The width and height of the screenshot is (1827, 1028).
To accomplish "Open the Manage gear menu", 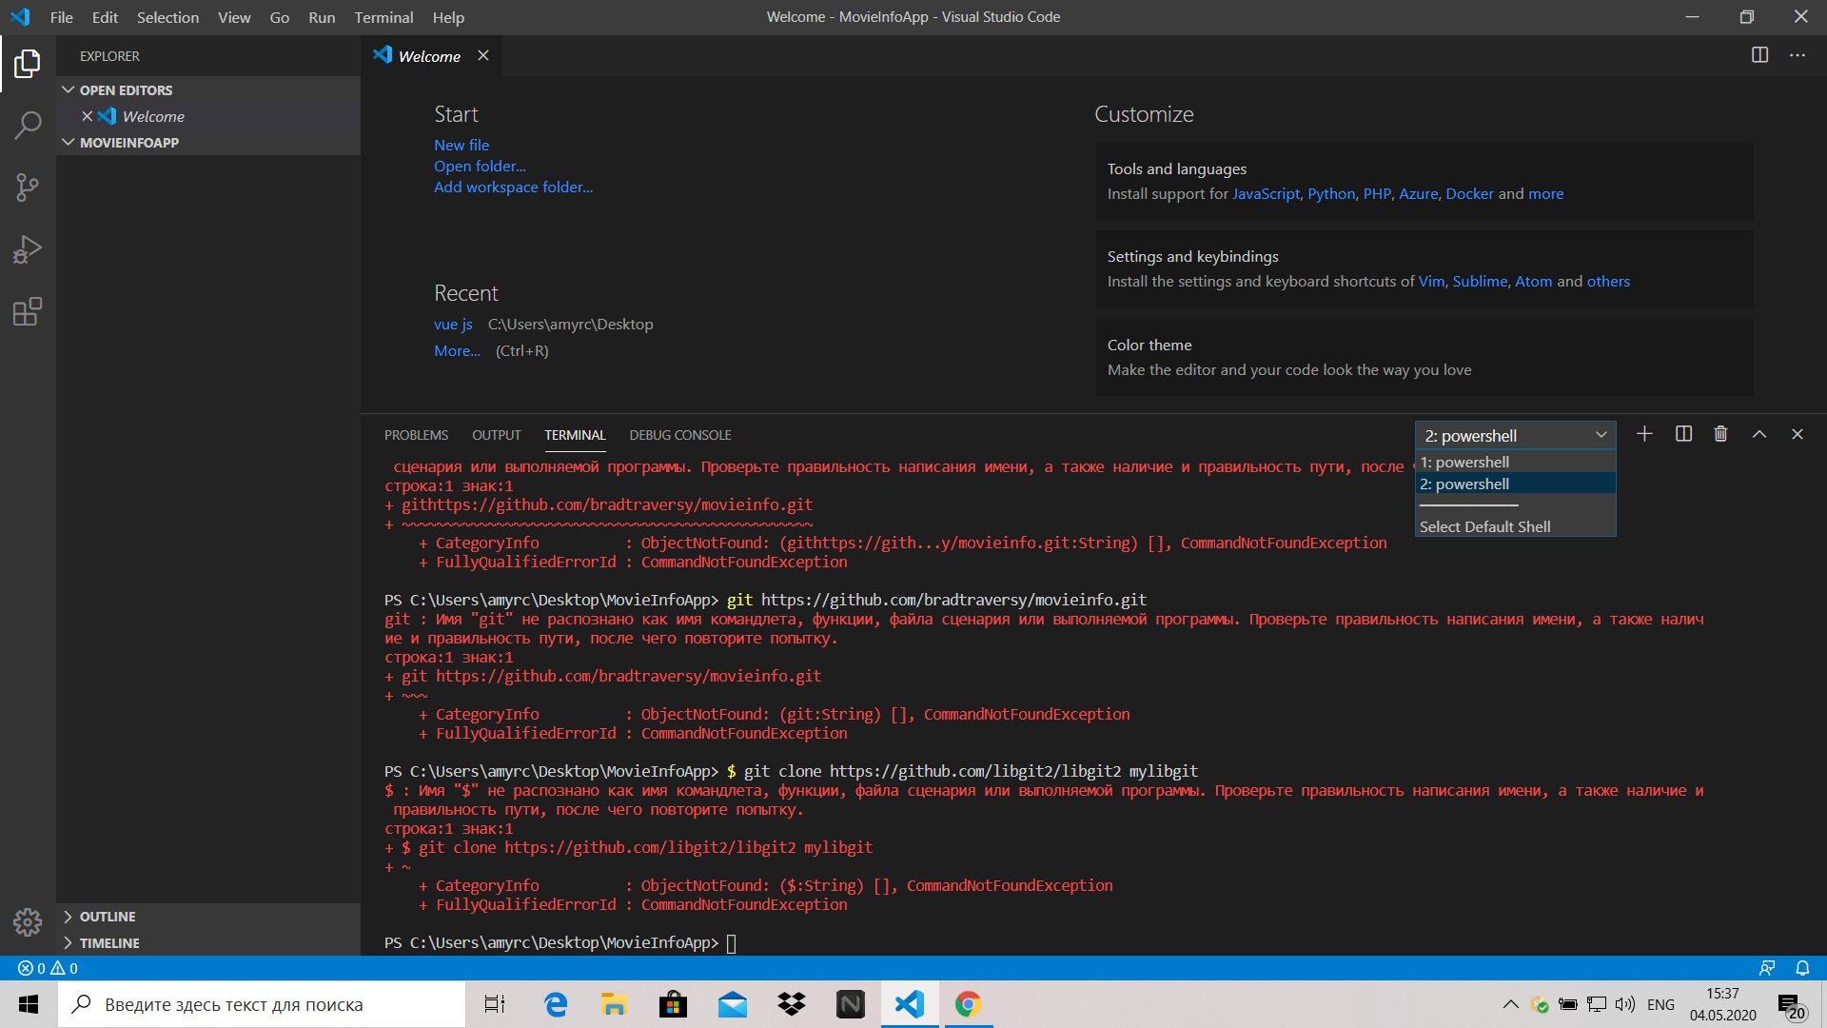I will click(x=28, y=921).
